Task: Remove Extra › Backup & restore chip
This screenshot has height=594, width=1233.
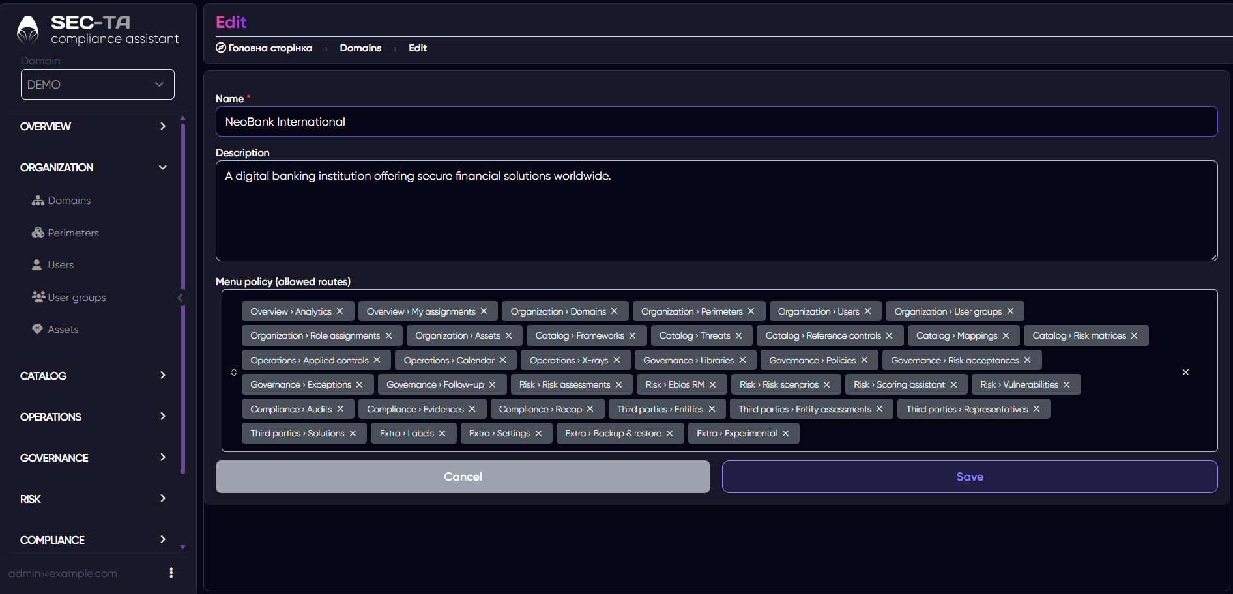Action: pos(669,433)
